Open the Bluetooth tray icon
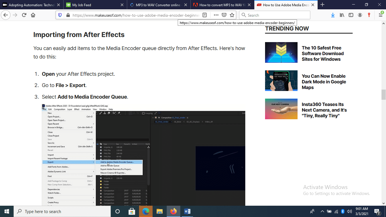 click(343, 211)
